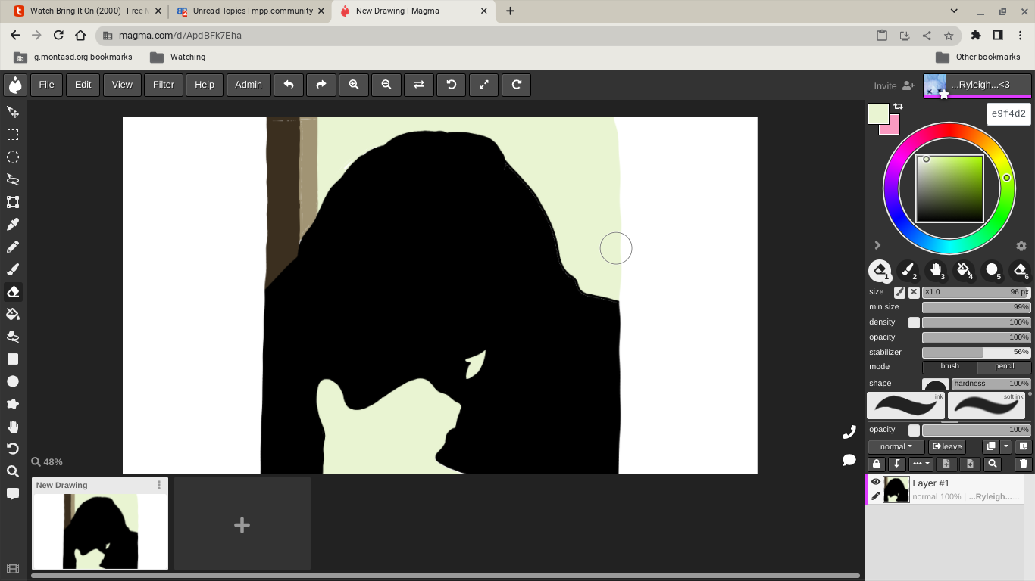Expand the color panel chevron
1035x581 pixels.
tap(877, 245)
